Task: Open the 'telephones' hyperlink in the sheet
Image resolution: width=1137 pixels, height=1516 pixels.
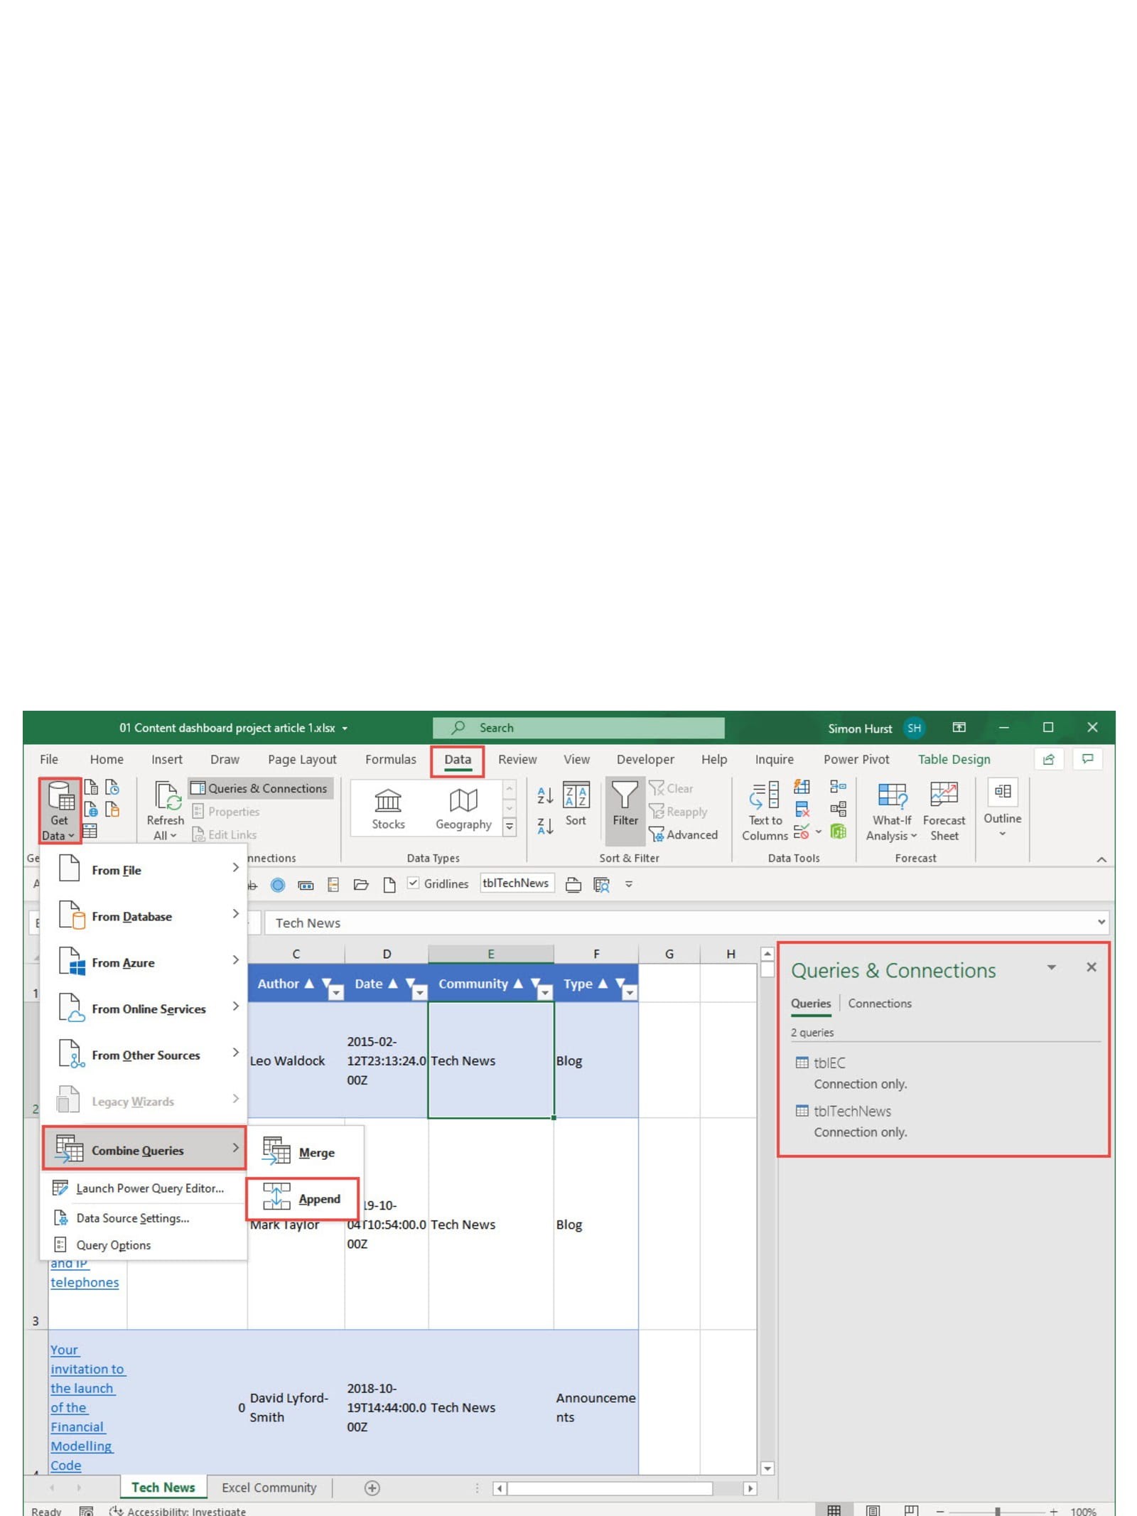Action: click(85, 1283)
